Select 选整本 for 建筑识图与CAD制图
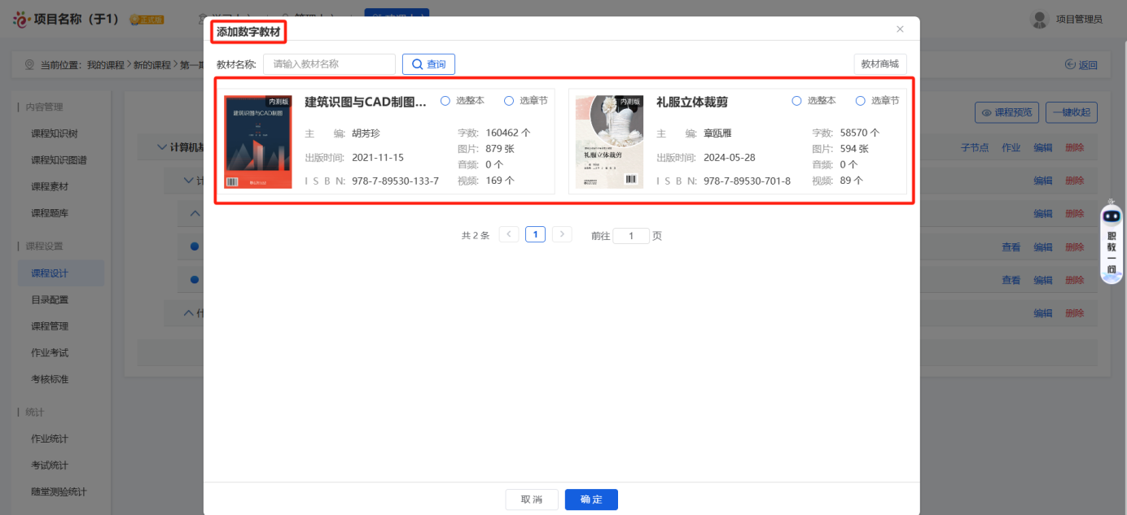The image size is (1127, 515). pyautogui.click(x=446, y=100)
